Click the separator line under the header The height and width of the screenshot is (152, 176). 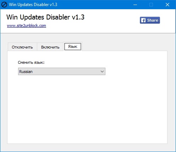pyautogui.click(x=88, y=33)
